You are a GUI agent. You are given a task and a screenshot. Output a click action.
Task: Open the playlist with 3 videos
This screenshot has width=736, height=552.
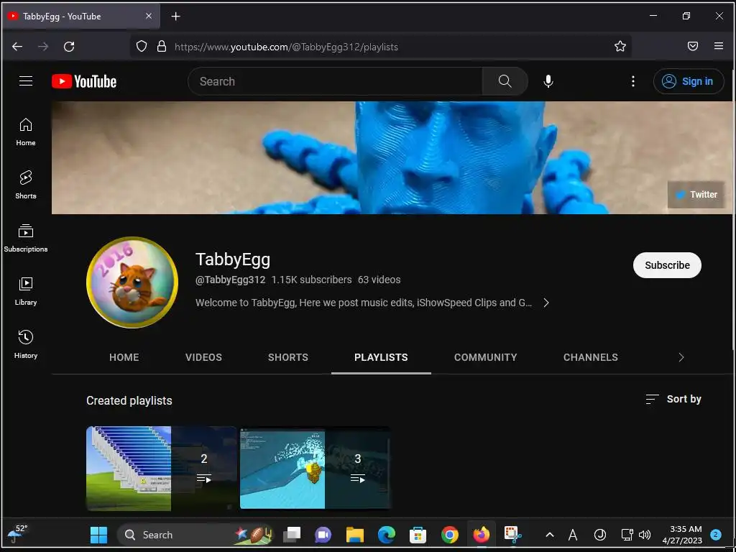coord(316,468)
